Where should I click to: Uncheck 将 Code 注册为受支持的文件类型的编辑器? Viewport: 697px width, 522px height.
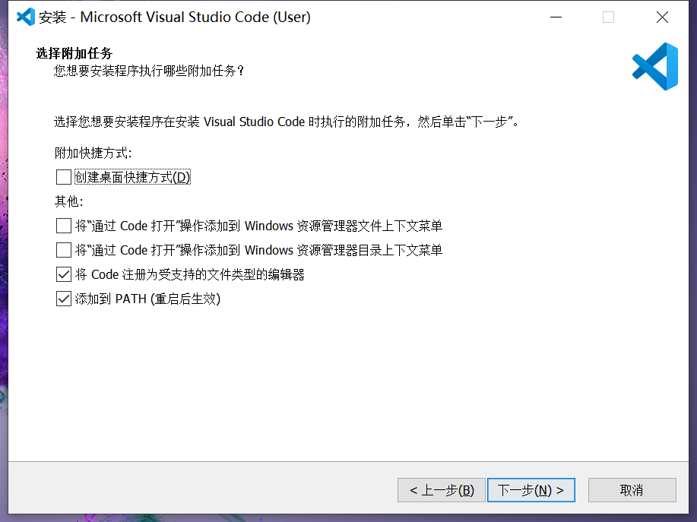pyautogui.click(x=64, y=274)
